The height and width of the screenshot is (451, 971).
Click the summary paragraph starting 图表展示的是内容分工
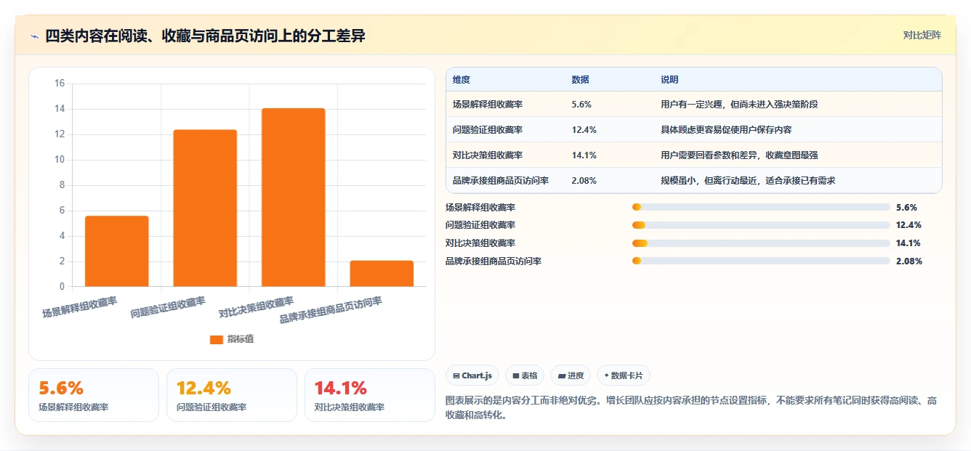point(693,407)
